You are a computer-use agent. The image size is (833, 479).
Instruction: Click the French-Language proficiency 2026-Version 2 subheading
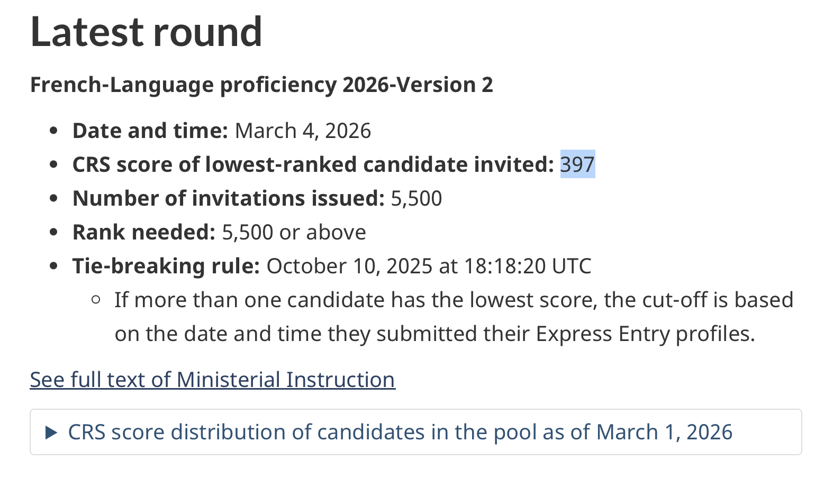pos(261,85)
